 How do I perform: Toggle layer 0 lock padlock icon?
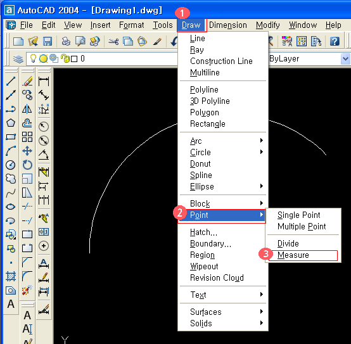pyautogui.click(x=65, y=58)
